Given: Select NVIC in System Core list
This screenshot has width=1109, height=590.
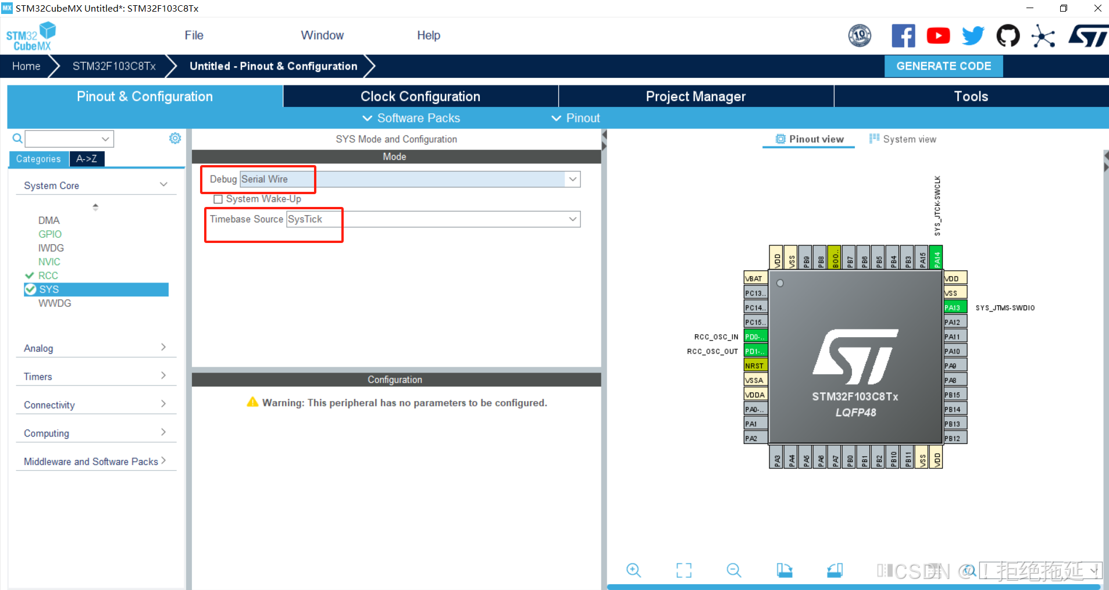Looking at the screenshot, I should (x=49, y=262).
